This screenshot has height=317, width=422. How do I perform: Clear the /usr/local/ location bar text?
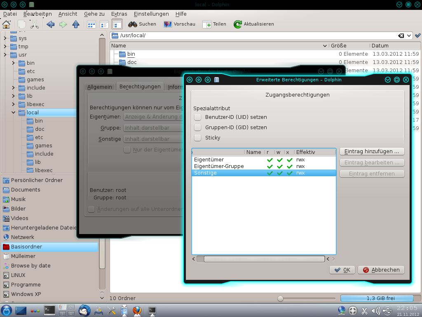(401, 35)
